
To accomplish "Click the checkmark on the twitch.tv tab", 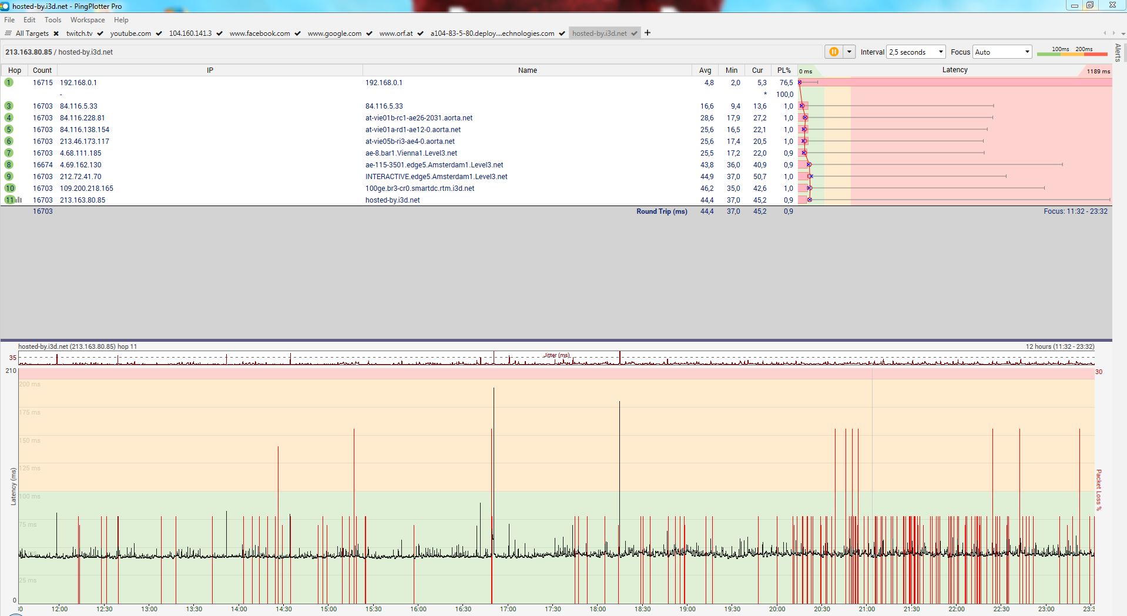I will pyautogui.click(x=100, y=33).
